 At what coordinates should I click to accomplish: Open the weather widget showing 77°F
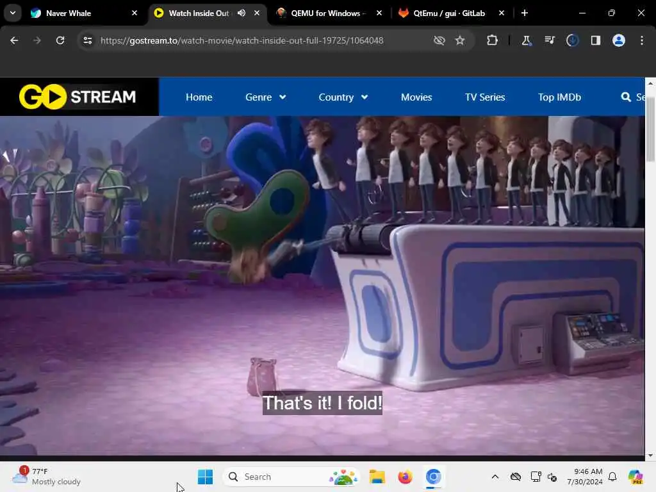tap(46, 477)
